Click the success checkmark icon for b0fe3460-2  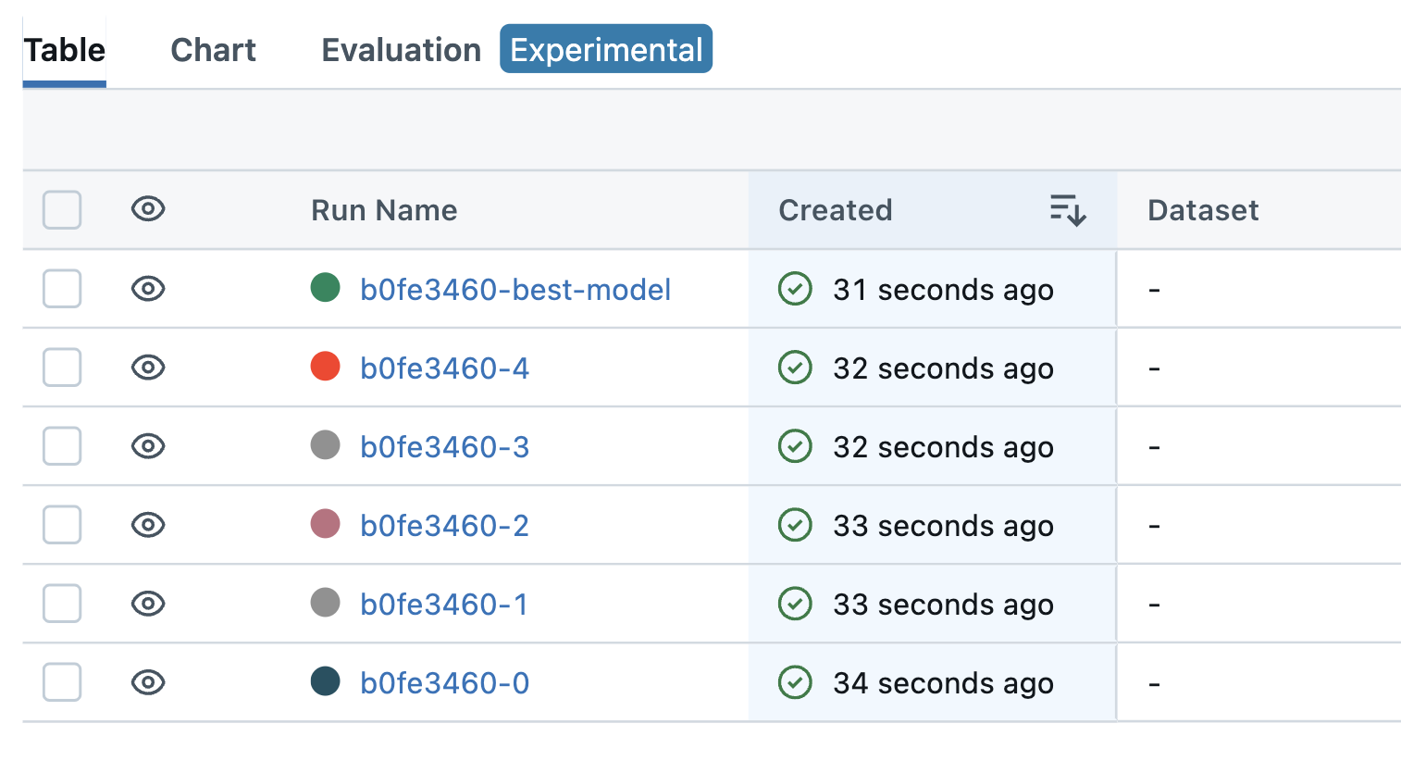click(795, 525)
